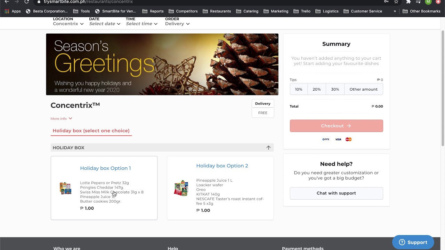Open the Catering bookmark folder
The image size is (445, 250).
point(247,11)
